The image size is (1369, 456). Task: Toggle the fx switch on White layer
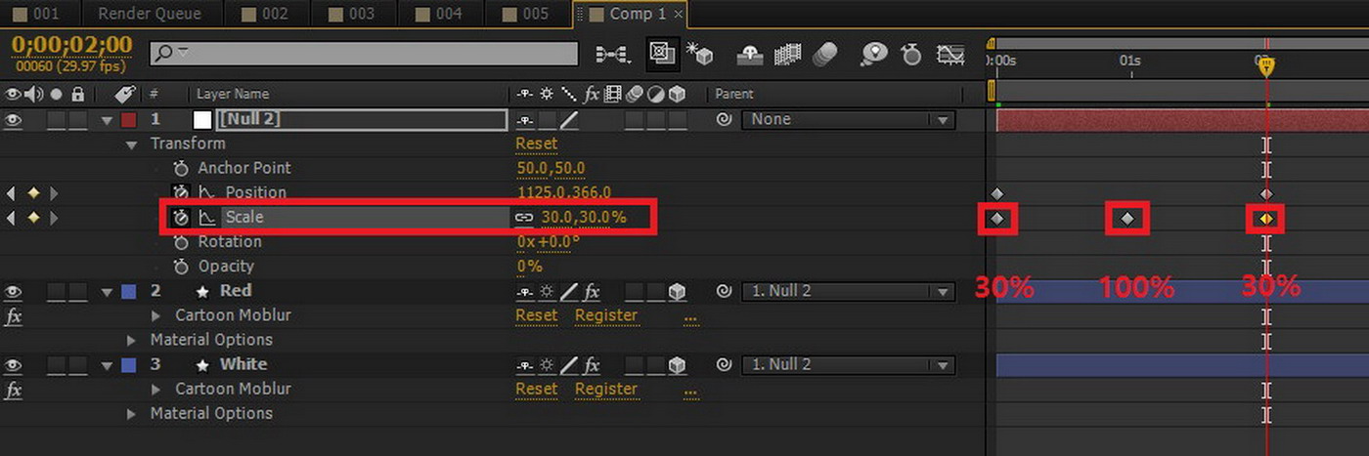point(592,364)
